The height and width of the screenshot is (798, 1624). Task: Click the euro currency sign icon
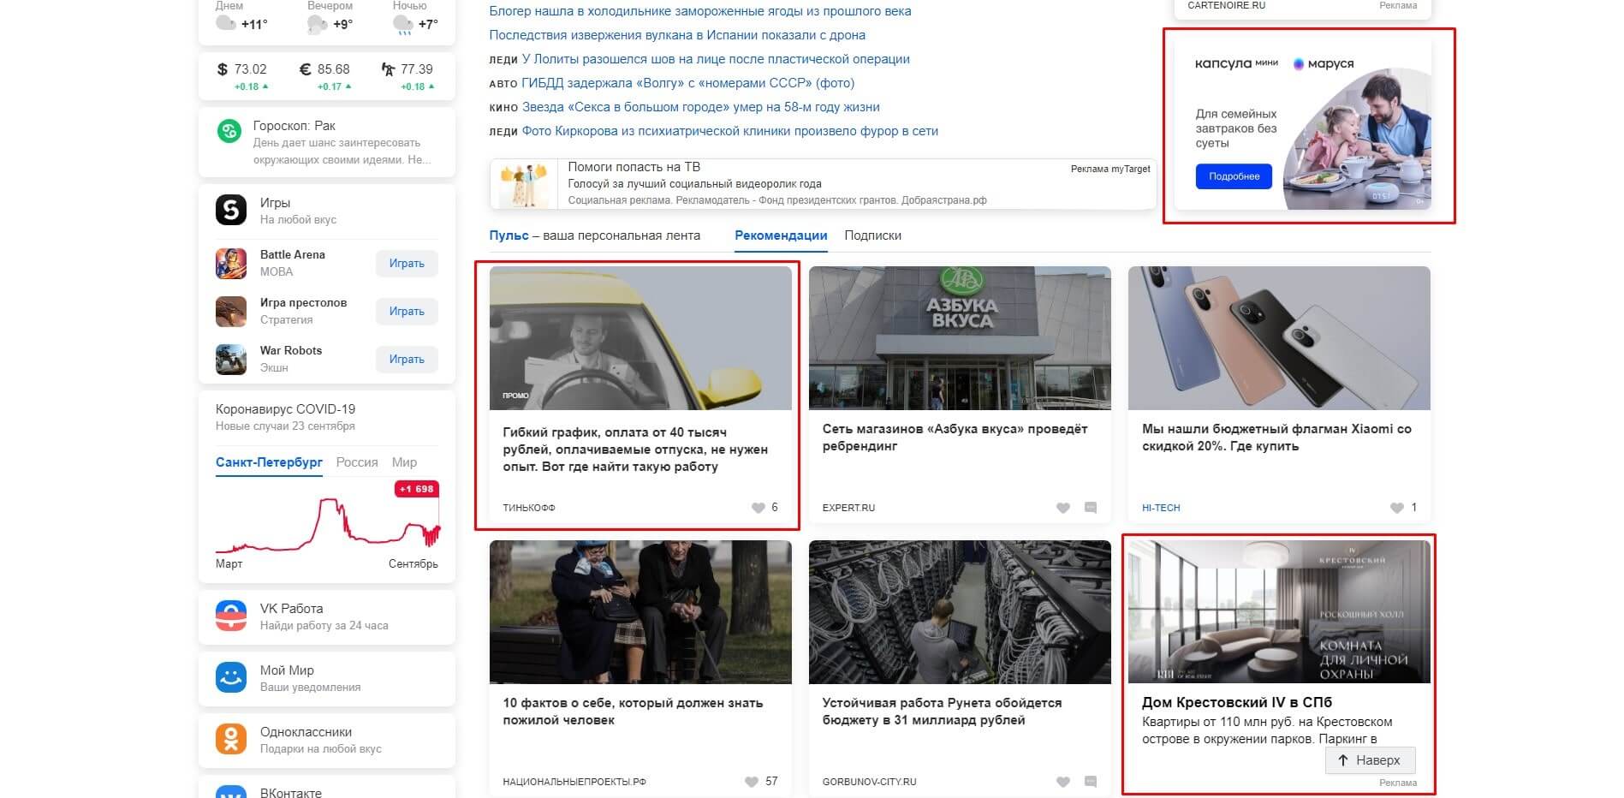point(305,68)
